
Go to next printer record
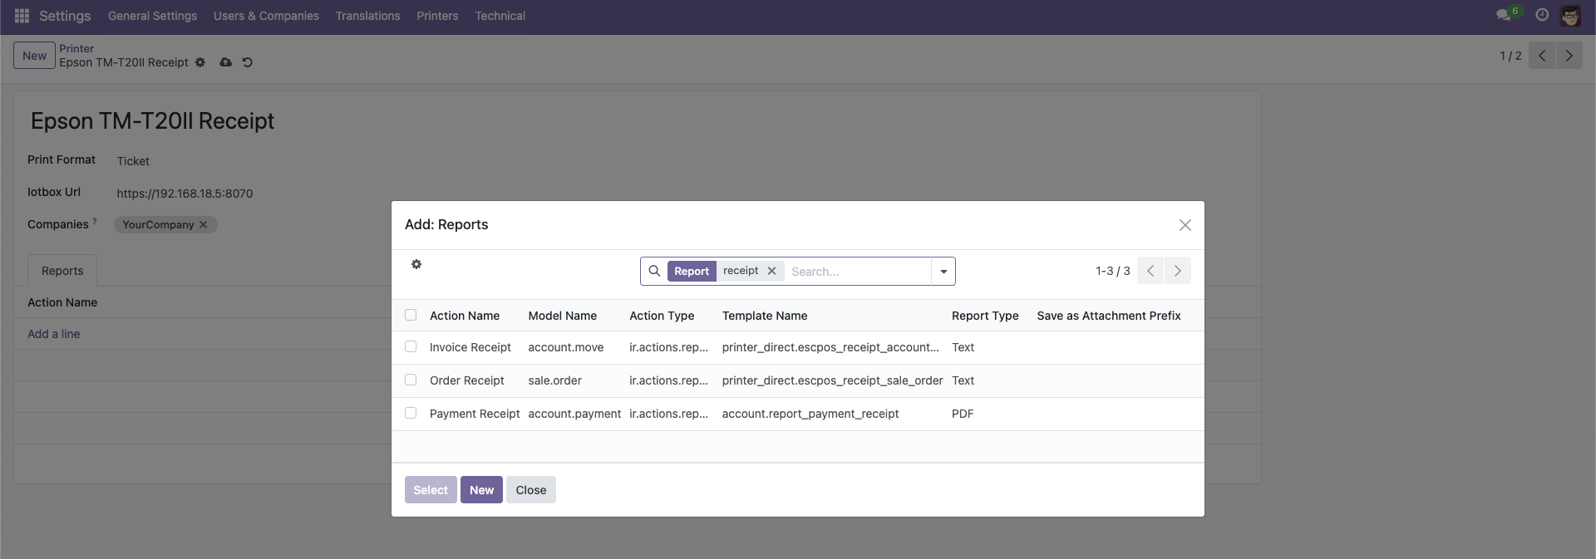1569,56
